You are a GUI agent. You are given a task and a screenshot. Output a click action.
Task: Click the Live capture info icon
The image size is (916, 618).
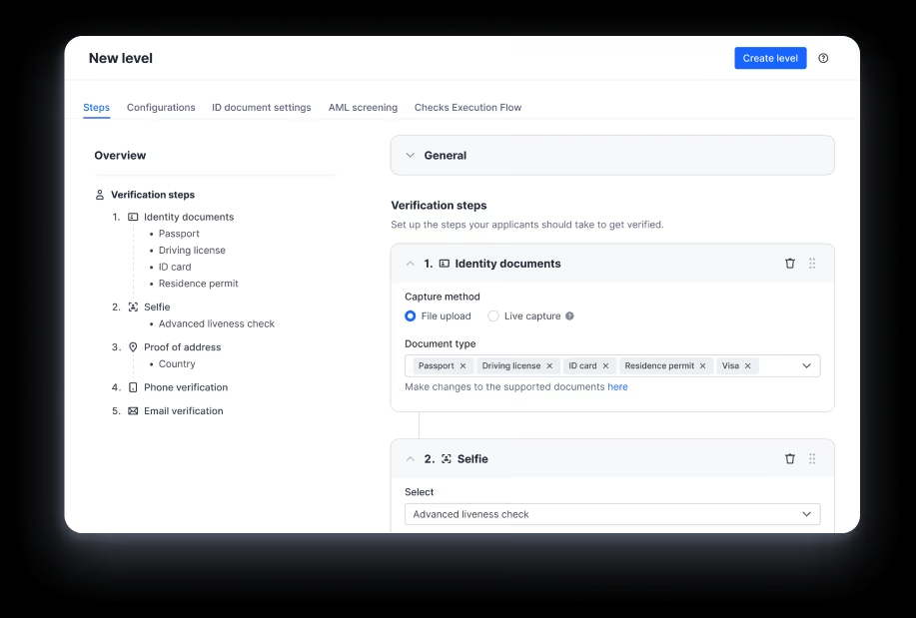tap(569, 316)
